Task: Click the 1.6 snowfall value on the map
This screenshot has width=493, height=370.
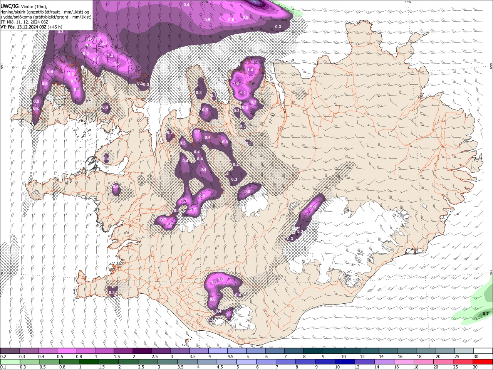Action: tap(236, 83)
